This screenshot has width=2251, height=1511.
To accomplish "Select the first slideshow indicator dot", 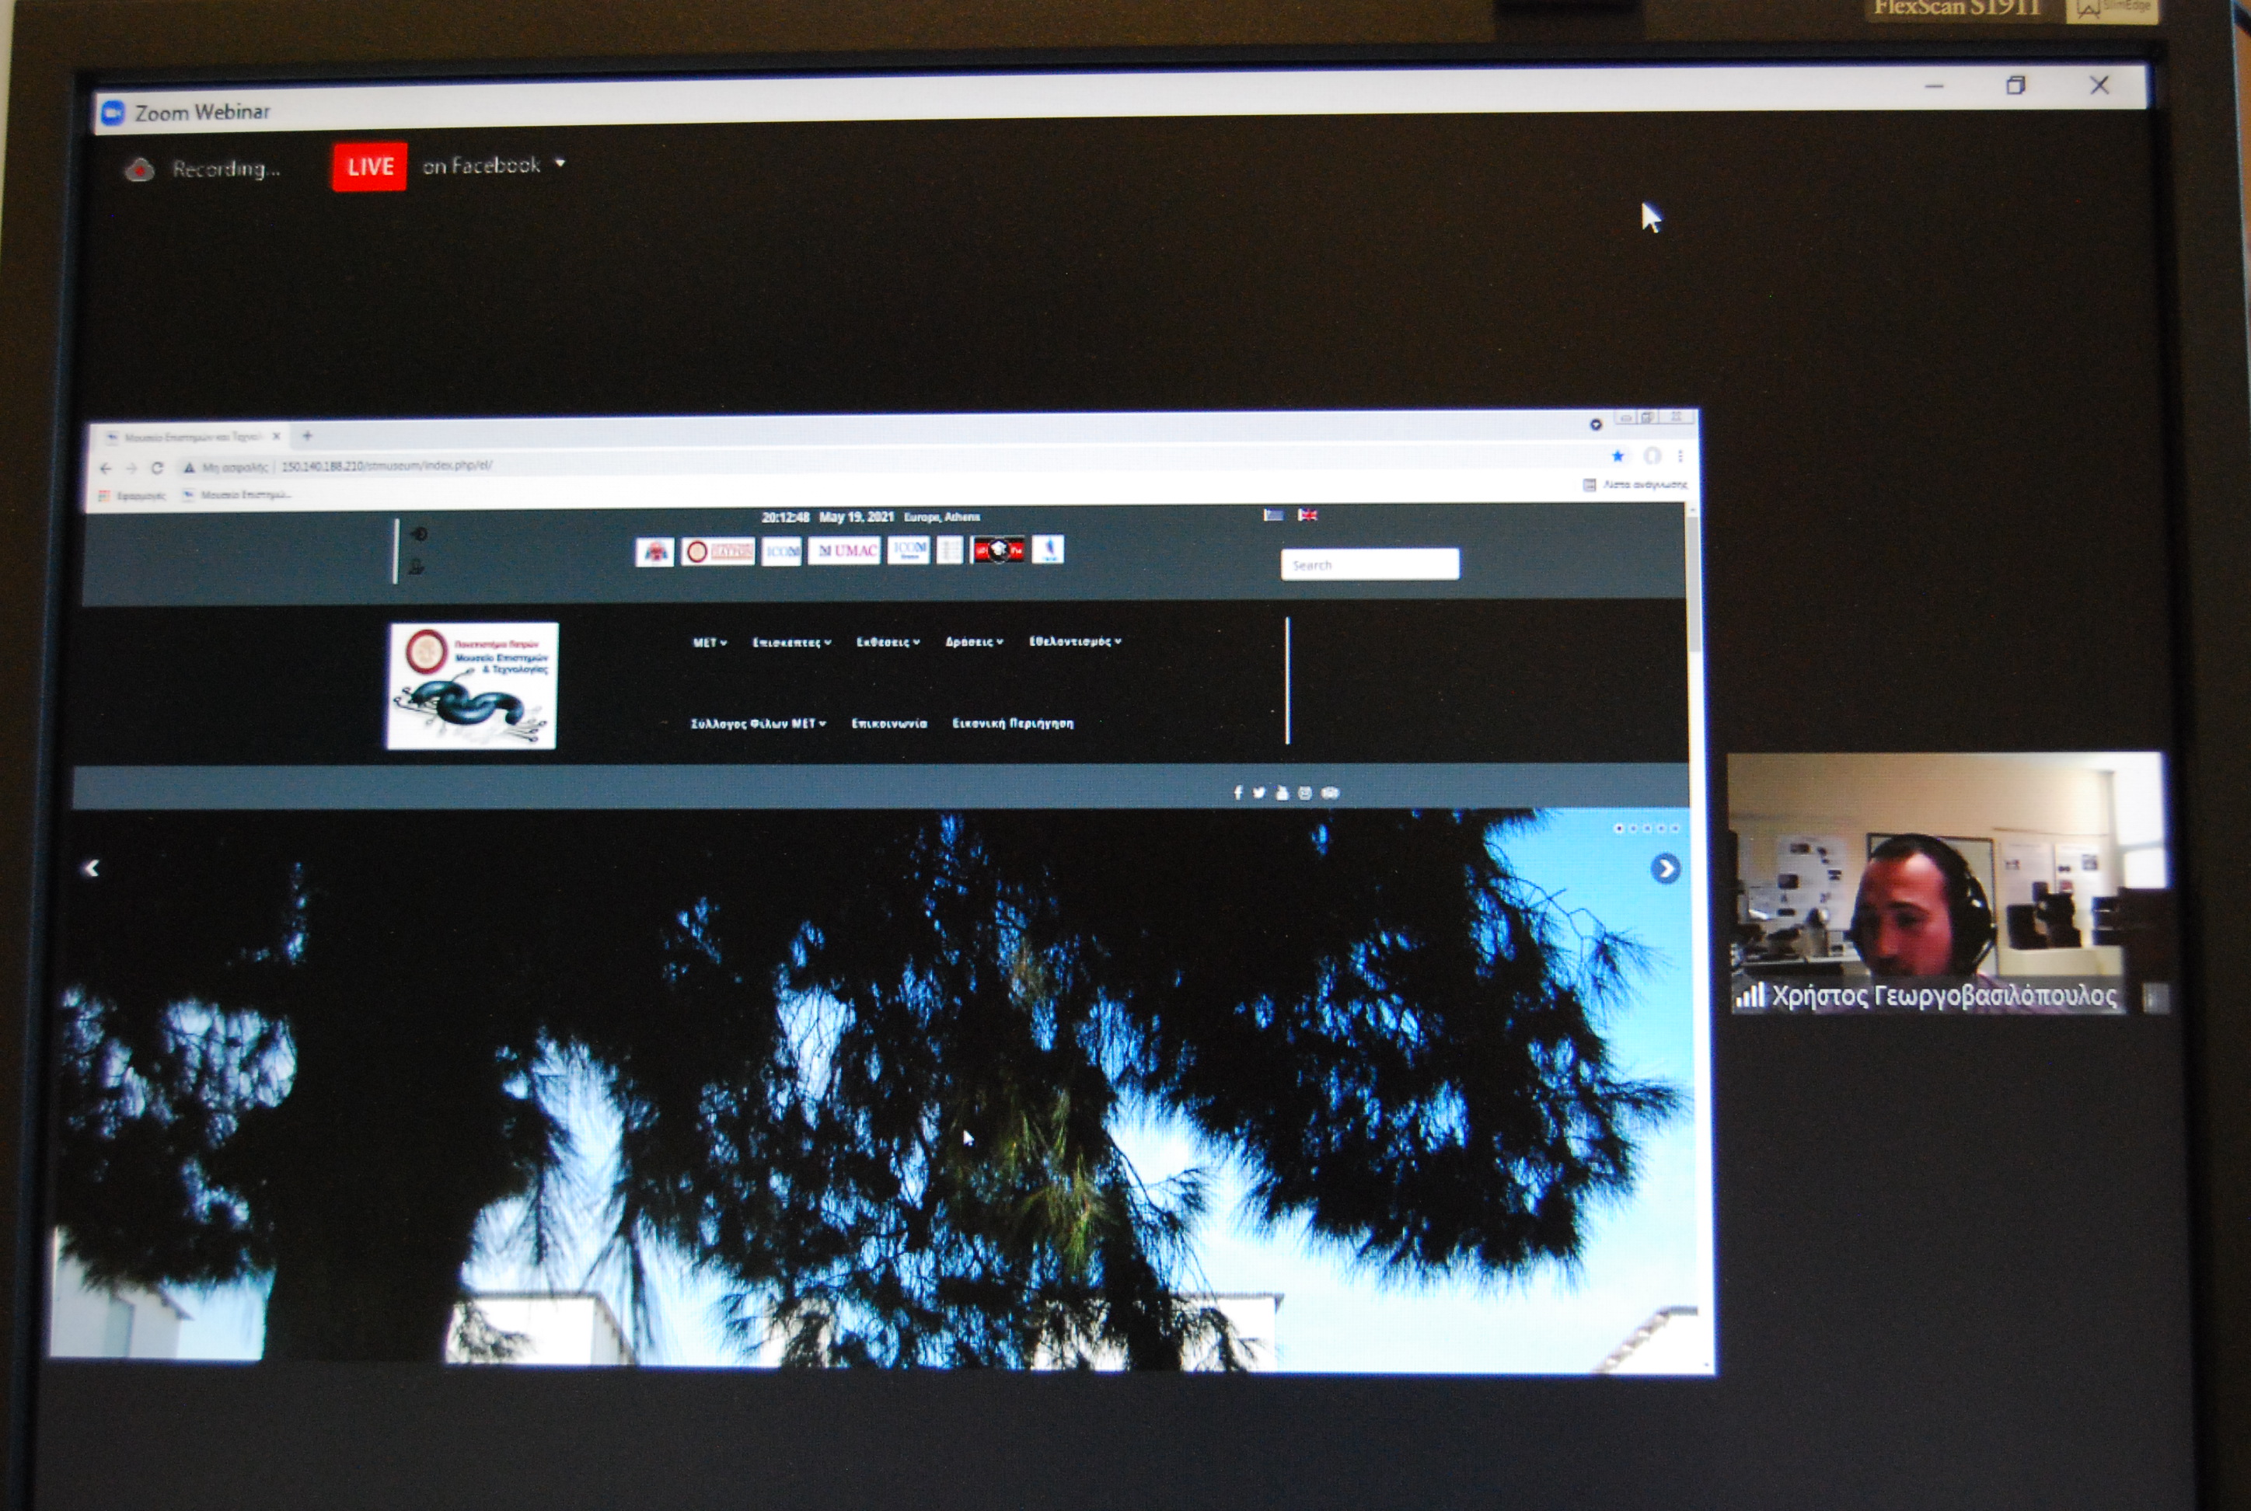I will pyautogui.click(x=1619, y=829).
